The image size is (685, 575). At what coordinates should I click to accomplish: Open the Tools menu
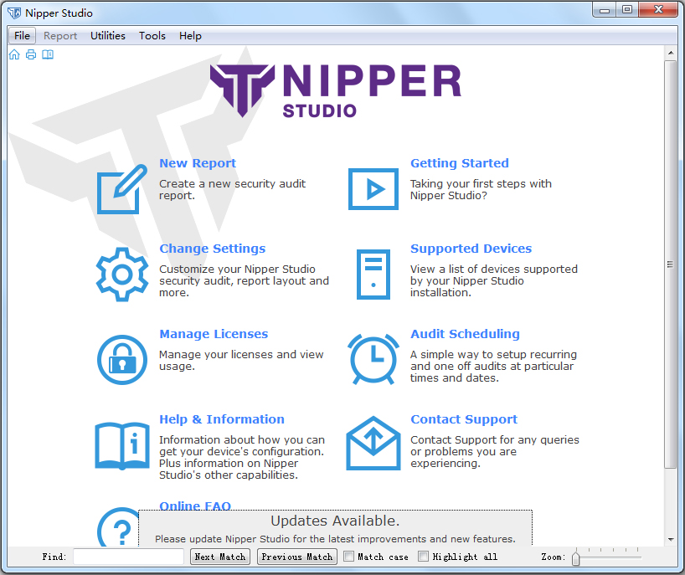pyautogui.click(x=152, y=36)
